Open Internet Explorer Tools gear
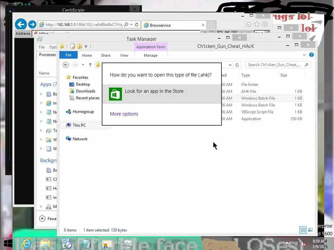334x250 pixels. [x=265, y=24]
